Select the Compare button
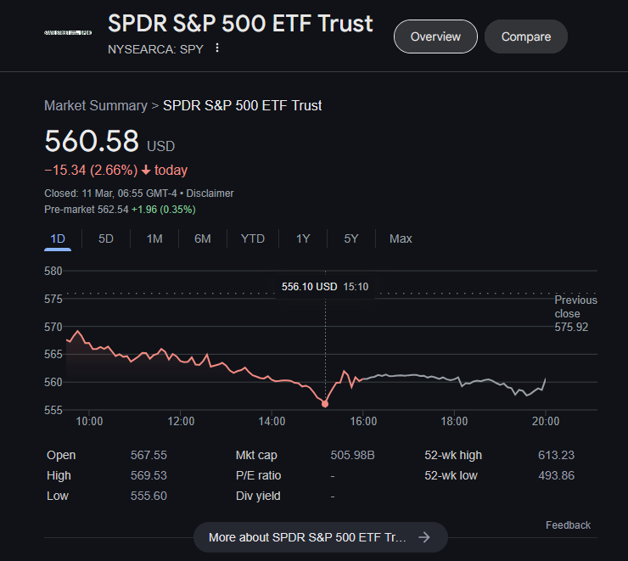The height and width of the screenshot is (561, 628). [x=526, y=36]
